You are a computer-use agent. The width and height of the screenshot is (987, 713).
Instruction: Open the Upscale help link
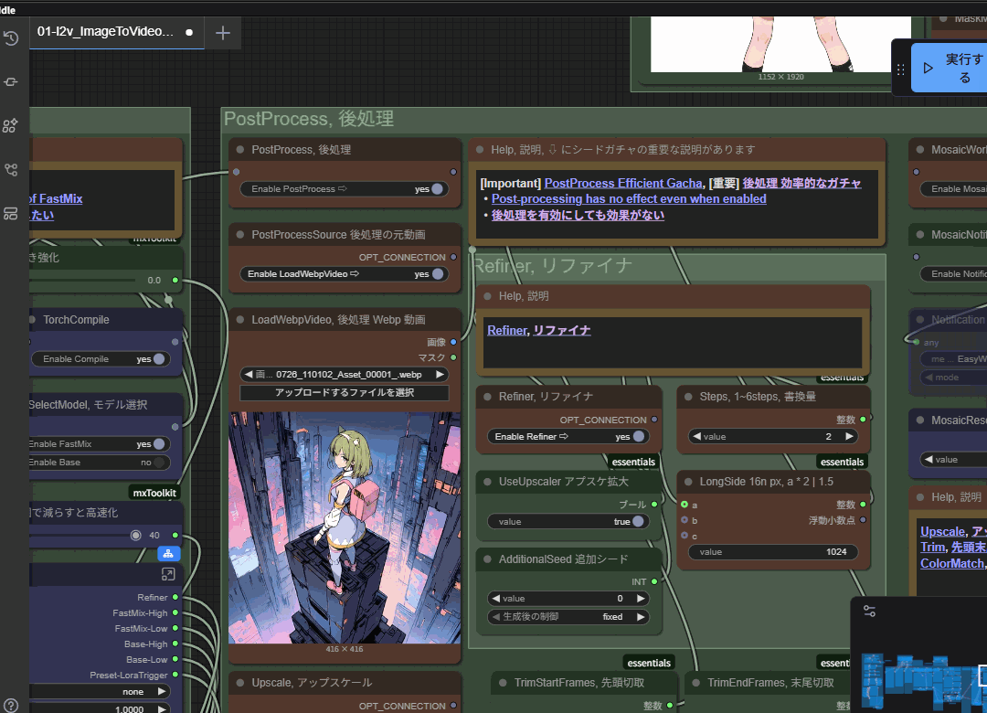point(942,532)
